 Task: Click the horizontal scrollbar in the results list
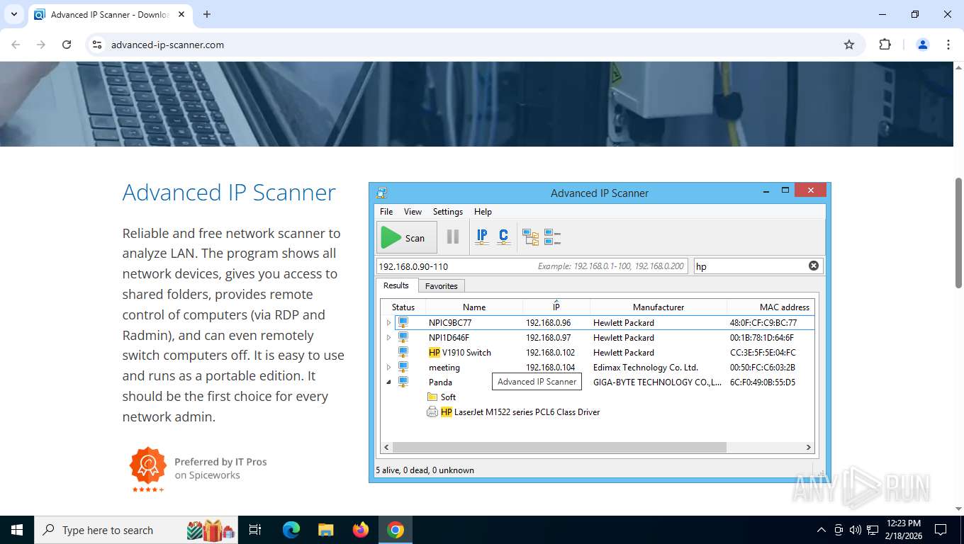[x=559, y=448]
